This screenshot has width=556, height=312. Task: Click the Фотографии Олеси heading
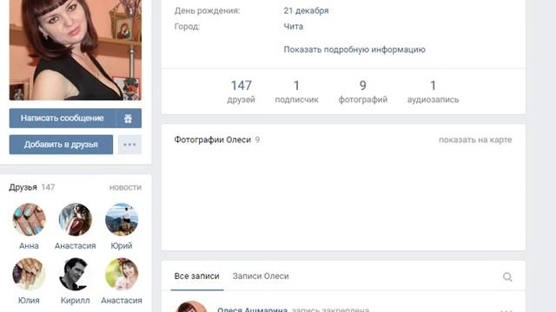pyautogui.click(x=212, y=140)
